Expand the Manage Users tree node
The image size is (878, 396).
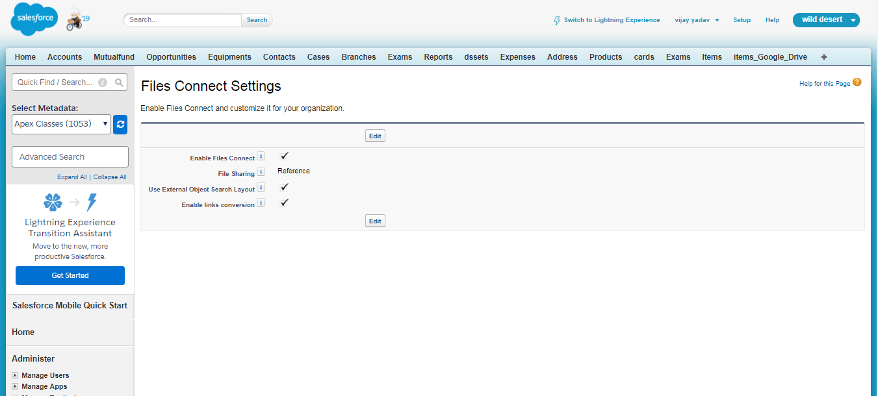click(x=15, y=375)
